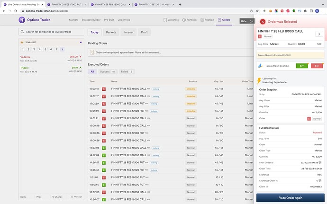Filter executed orders by Failed
The width and height of the screenshot is (327, 204).
click(x=127, y=71)
